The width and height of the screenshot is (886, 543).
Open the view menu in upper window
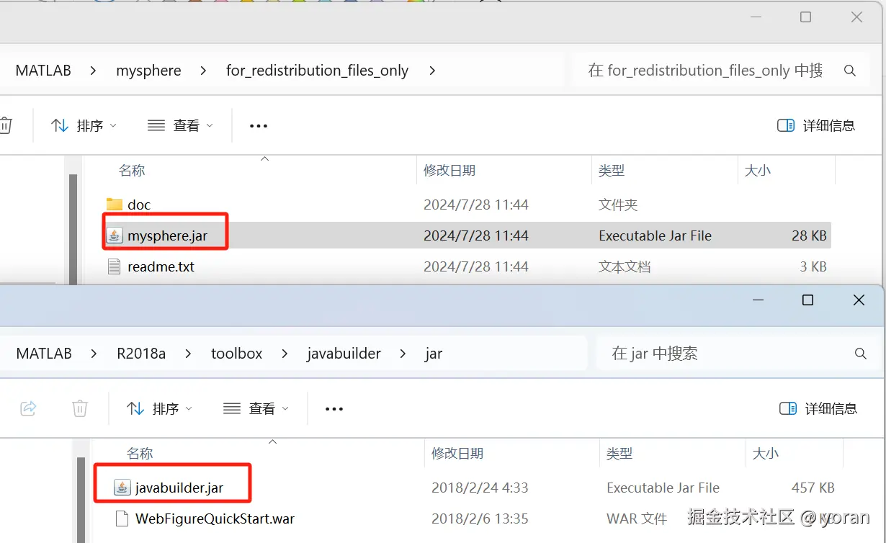pos(181,125)
